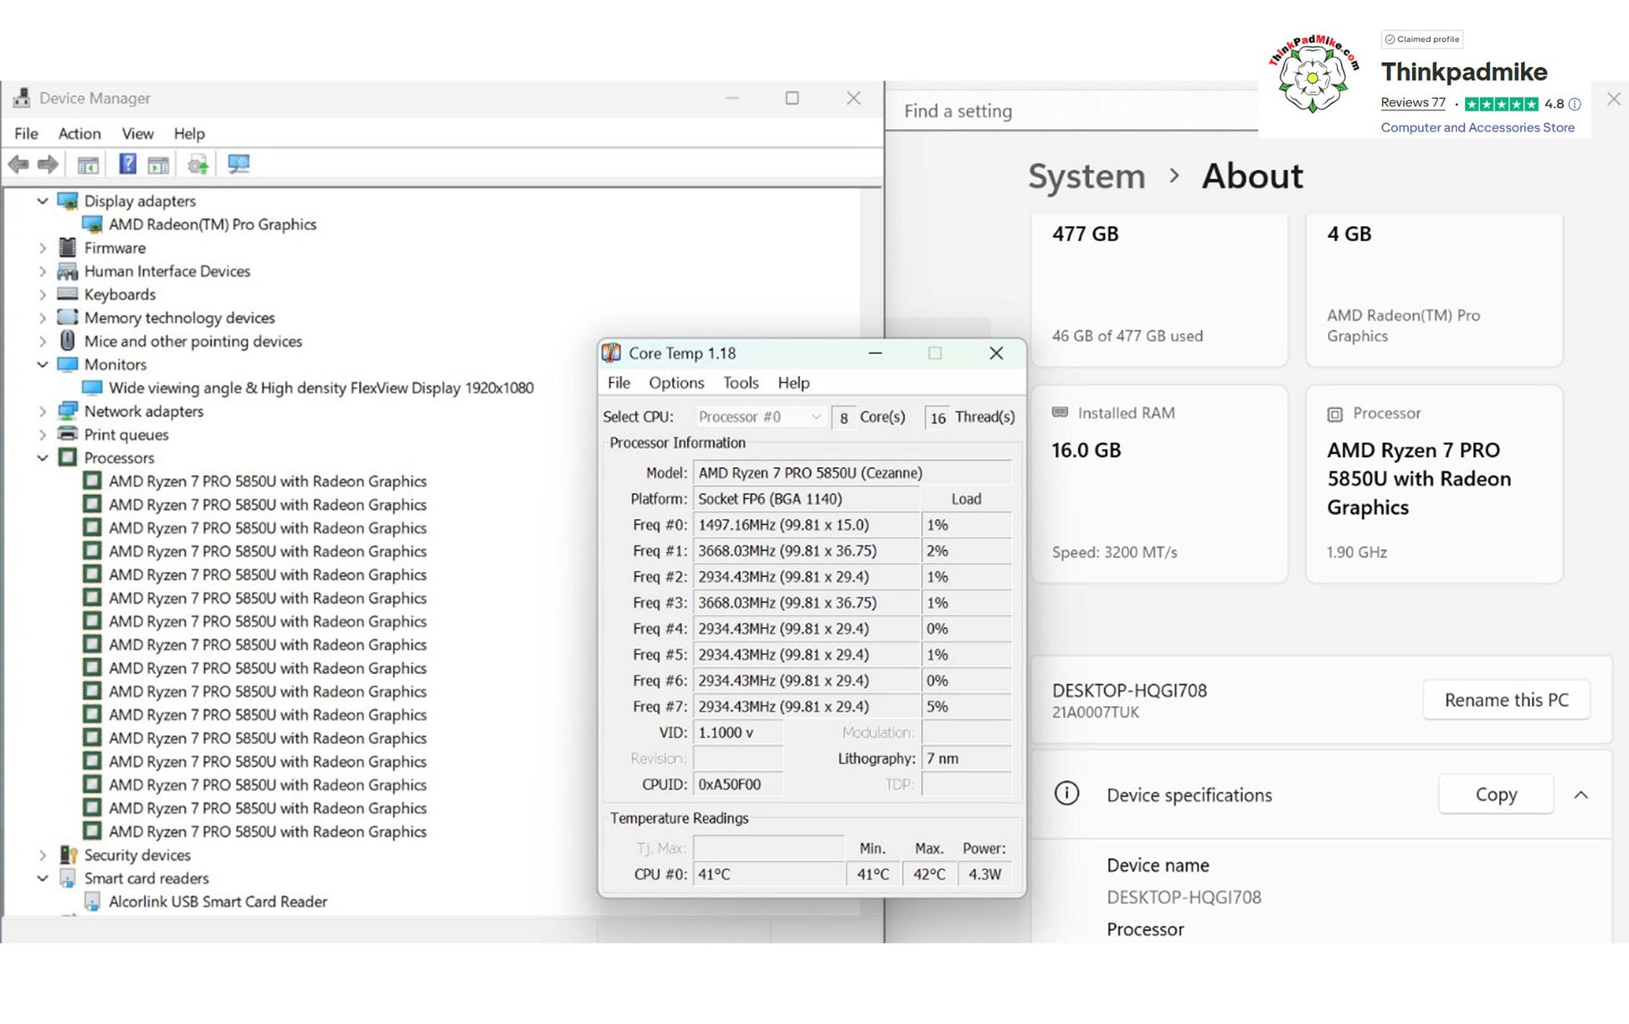Open the Tools menu in Core Temp
Screen dimensions: 1629x1024
740,383
